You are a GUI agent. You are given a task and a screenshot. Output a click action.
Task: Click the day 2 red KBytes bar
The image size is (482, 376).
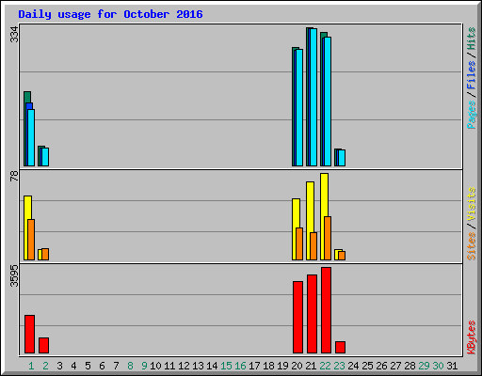[x=43, y=346]
